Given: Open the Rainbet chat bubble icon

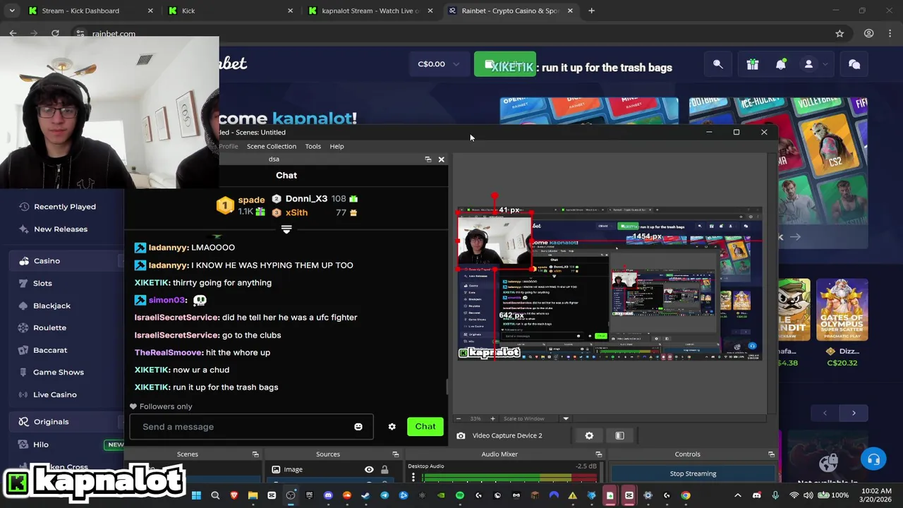Looking at the screenshot, I should [854, 64].
